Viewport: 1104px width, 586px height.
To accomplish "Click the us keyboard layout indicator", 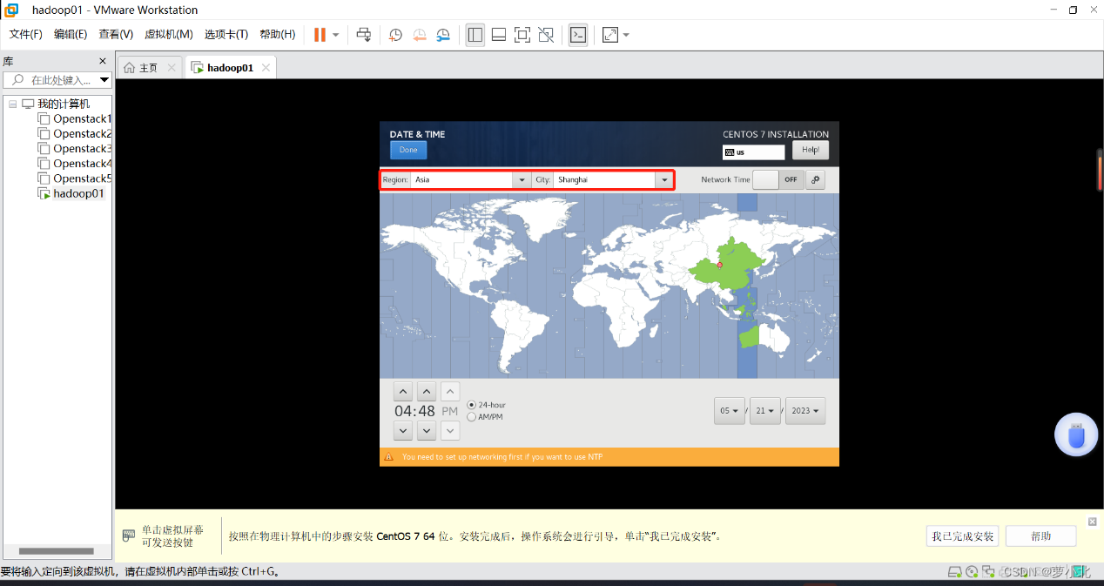I will pos(753,152).
